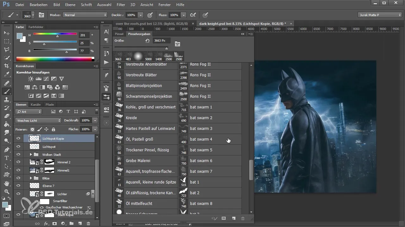The width and height of the screenshot is (405, 227).
Task: Select the Dodge tool
Action: pyautogui.click(x=7, y=141)
